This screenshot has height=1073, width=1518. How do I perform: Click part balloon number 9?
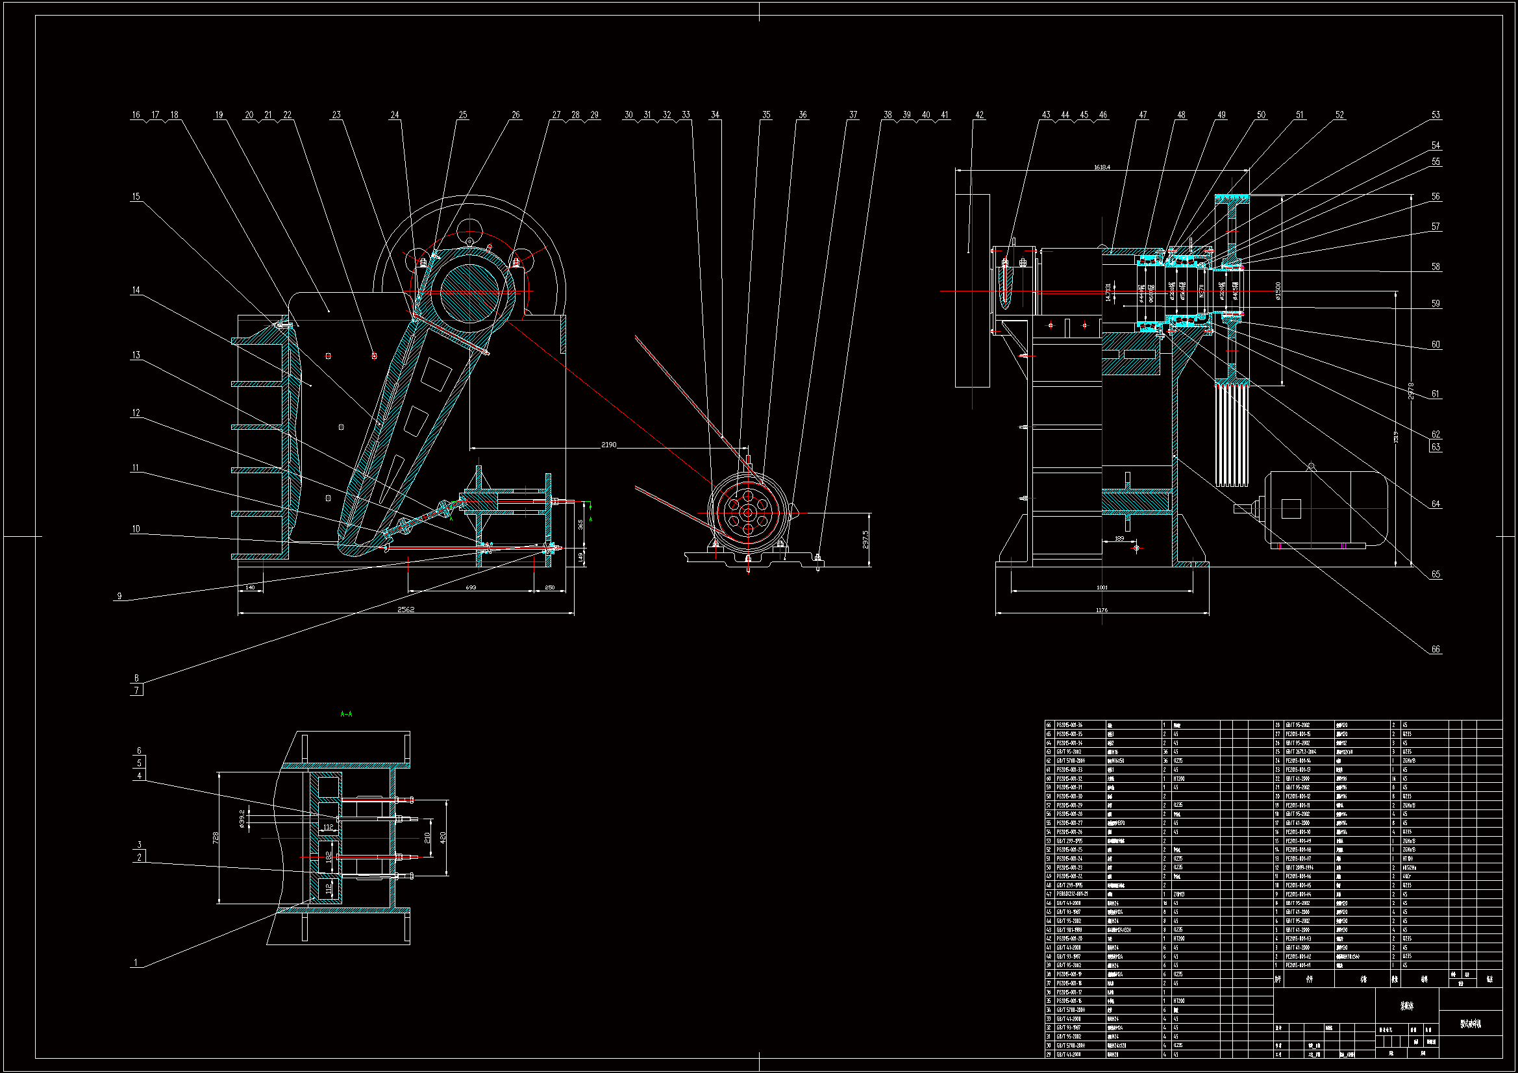pos(119,596)
